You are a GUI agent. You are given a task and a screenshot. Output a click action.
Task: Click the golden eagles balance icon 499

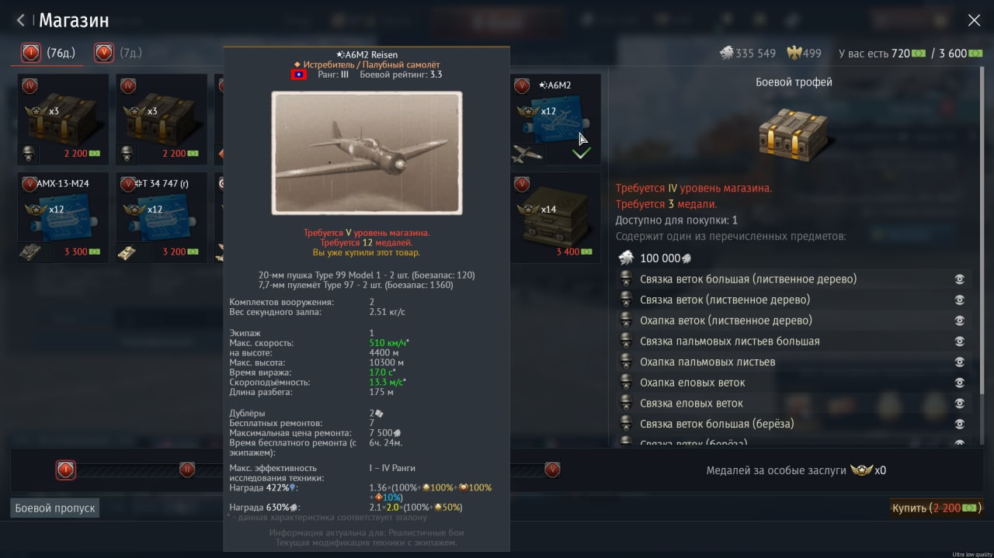[x=794, y=53]
